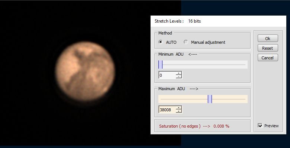
Task: Click the Minimum ADU value field
Action: pos(167,75)
